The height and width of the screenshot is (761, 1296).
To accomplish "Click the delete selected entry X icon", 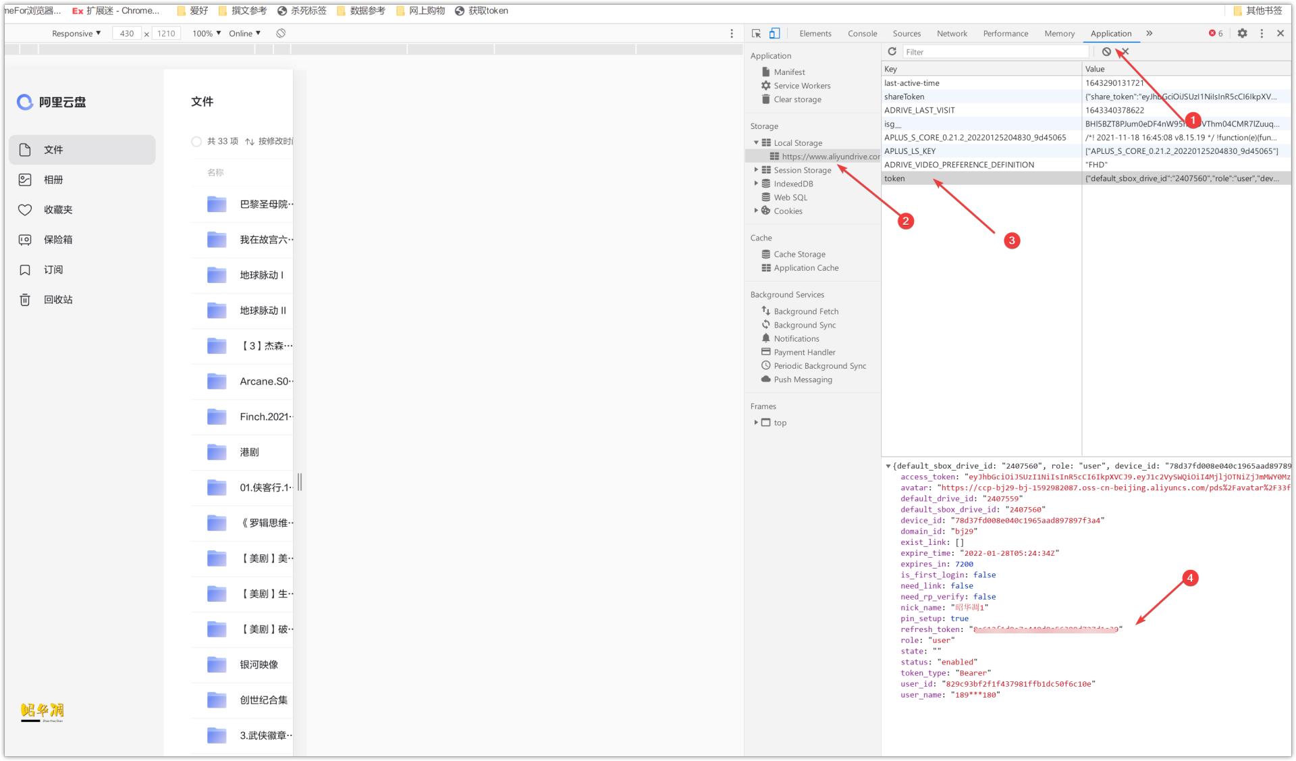I will pos(1125,51).
